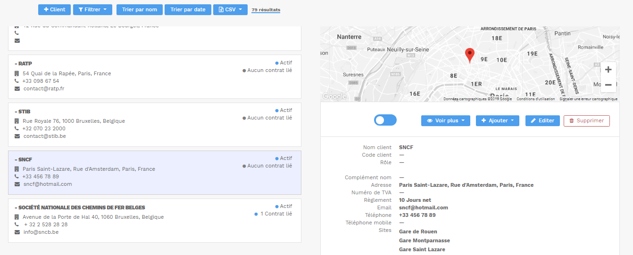Image resolution: width=633 pixels, height=255 pixels.
Task: Click the 1 Contrat lié status
Action: [x=273, y=214]
